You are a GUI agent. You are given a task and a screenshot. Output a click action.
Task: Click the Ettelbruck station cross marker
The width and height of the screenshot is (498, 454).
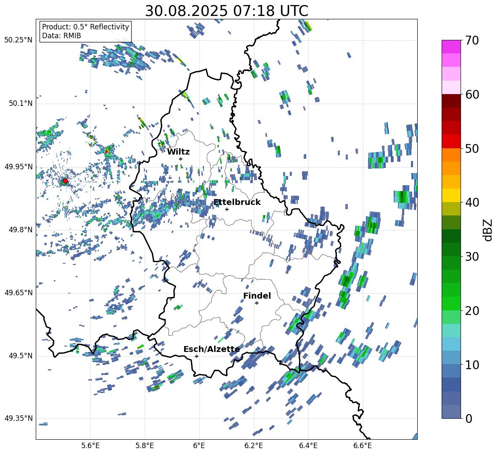[x=227, y=209]
